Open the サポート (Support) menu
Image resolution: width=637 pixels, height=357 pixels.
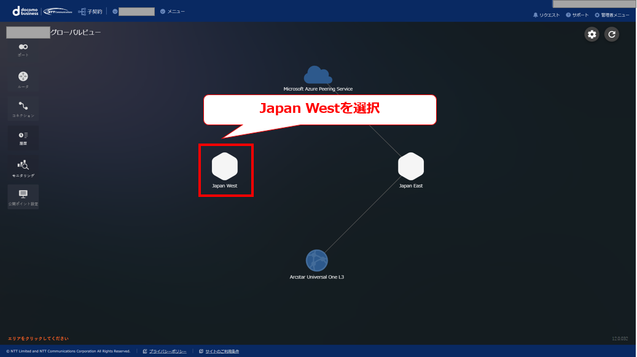click(577, 15)
